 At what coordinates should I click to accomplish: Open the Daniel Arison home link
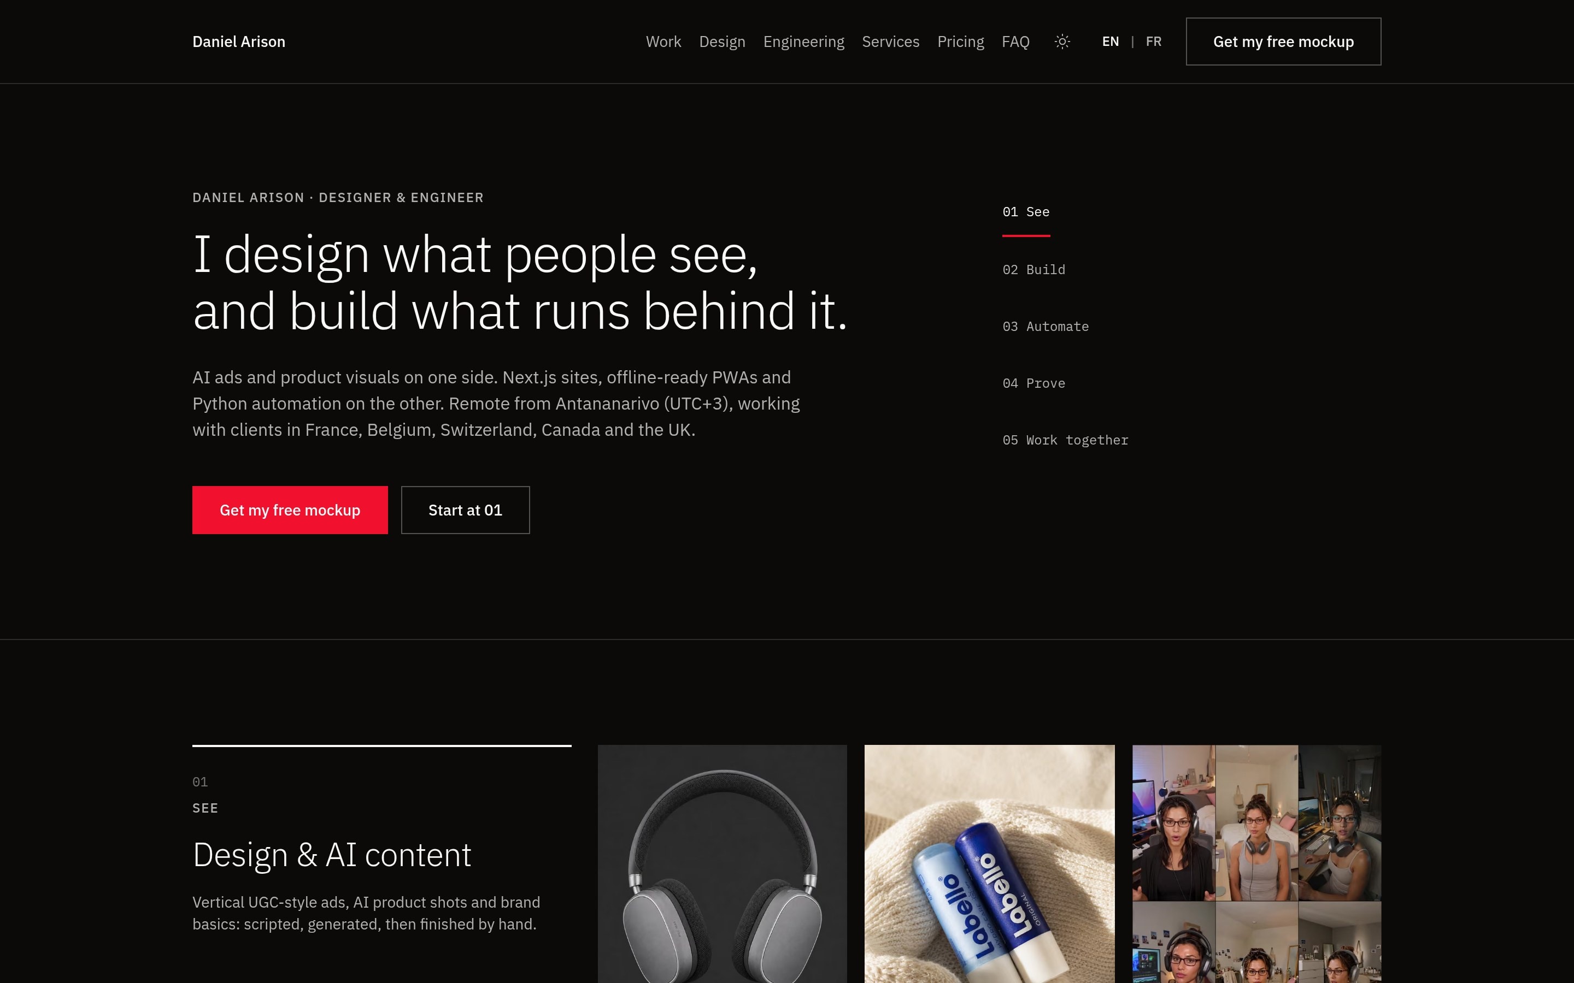point(239,42)
